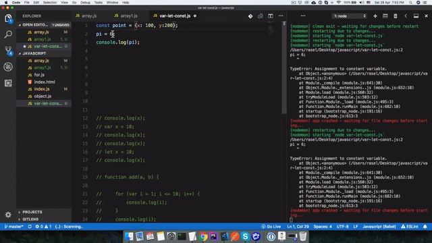Change end of line sequence LF
432x243 pixels.
[x=356, y=227]
